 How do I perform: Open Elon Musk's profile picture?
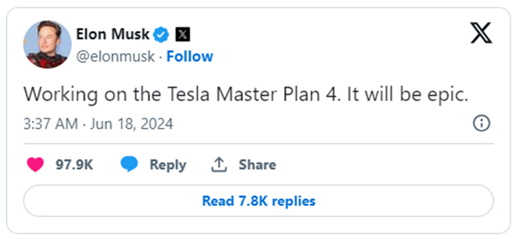47,45
